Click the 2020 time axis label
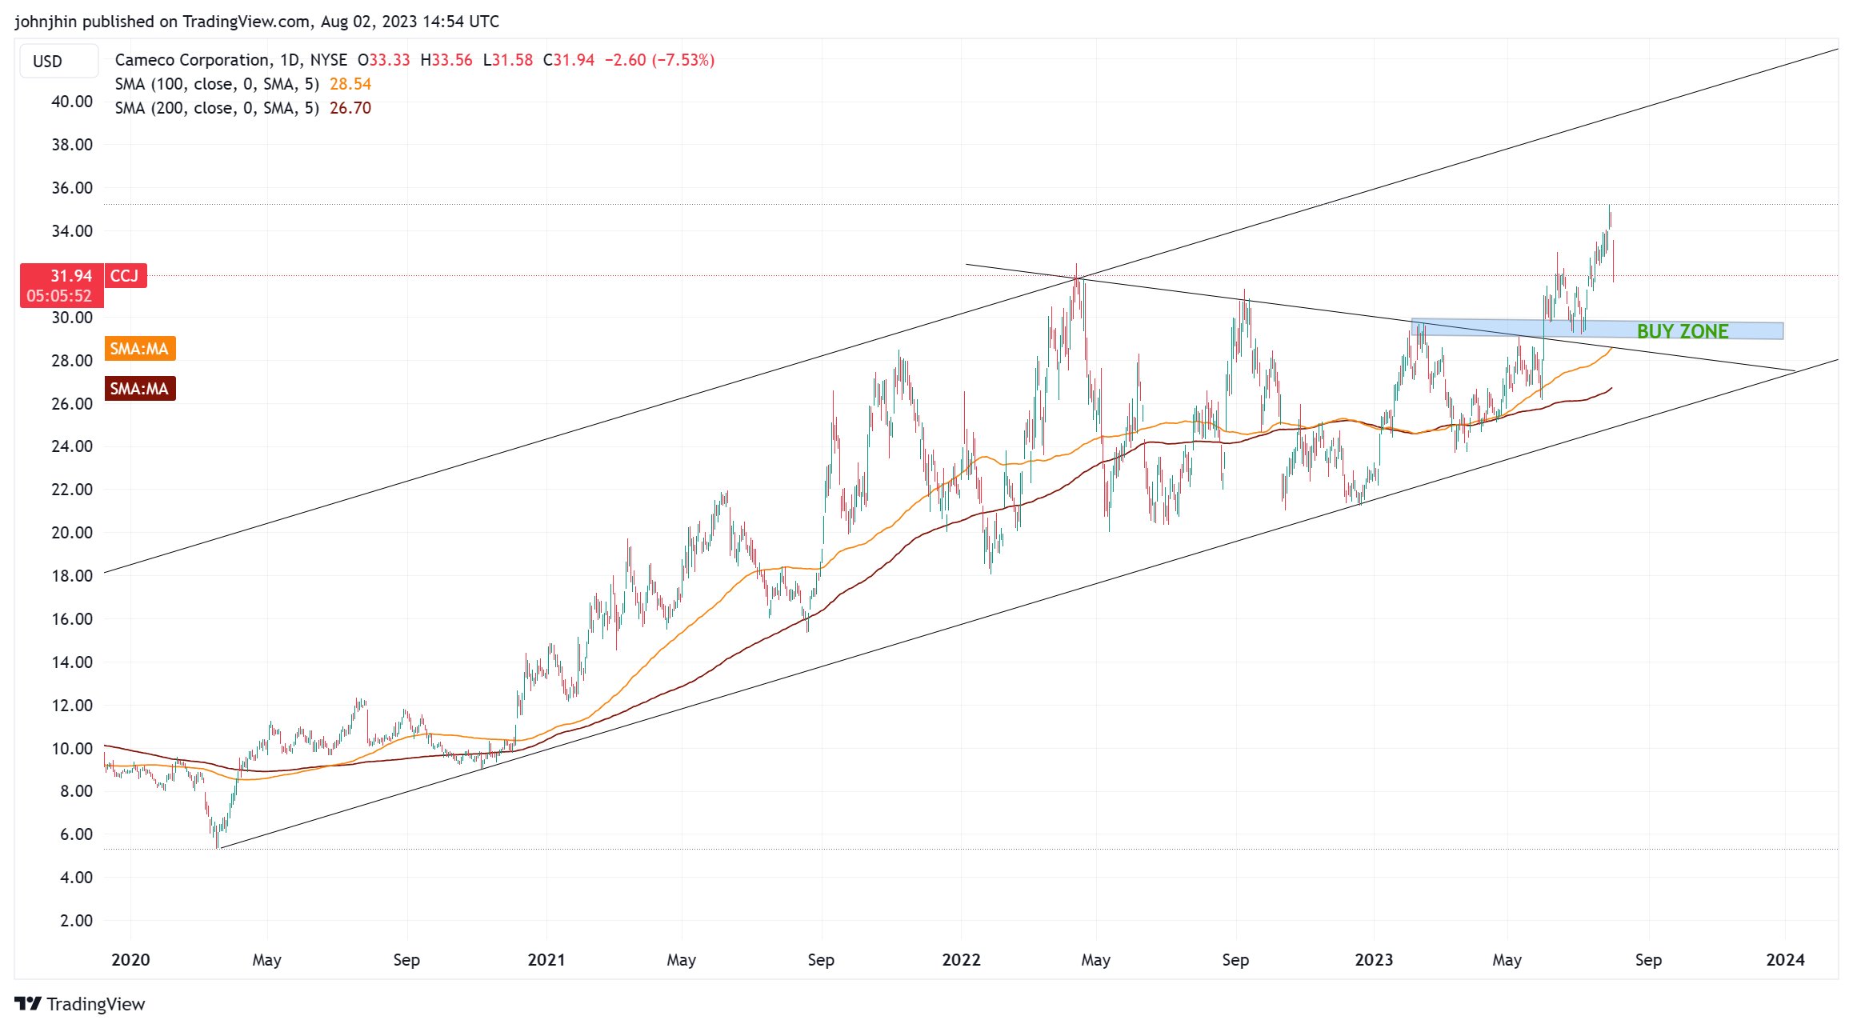Screen dimensions: 1853x1028 click(x=130, y=959)
